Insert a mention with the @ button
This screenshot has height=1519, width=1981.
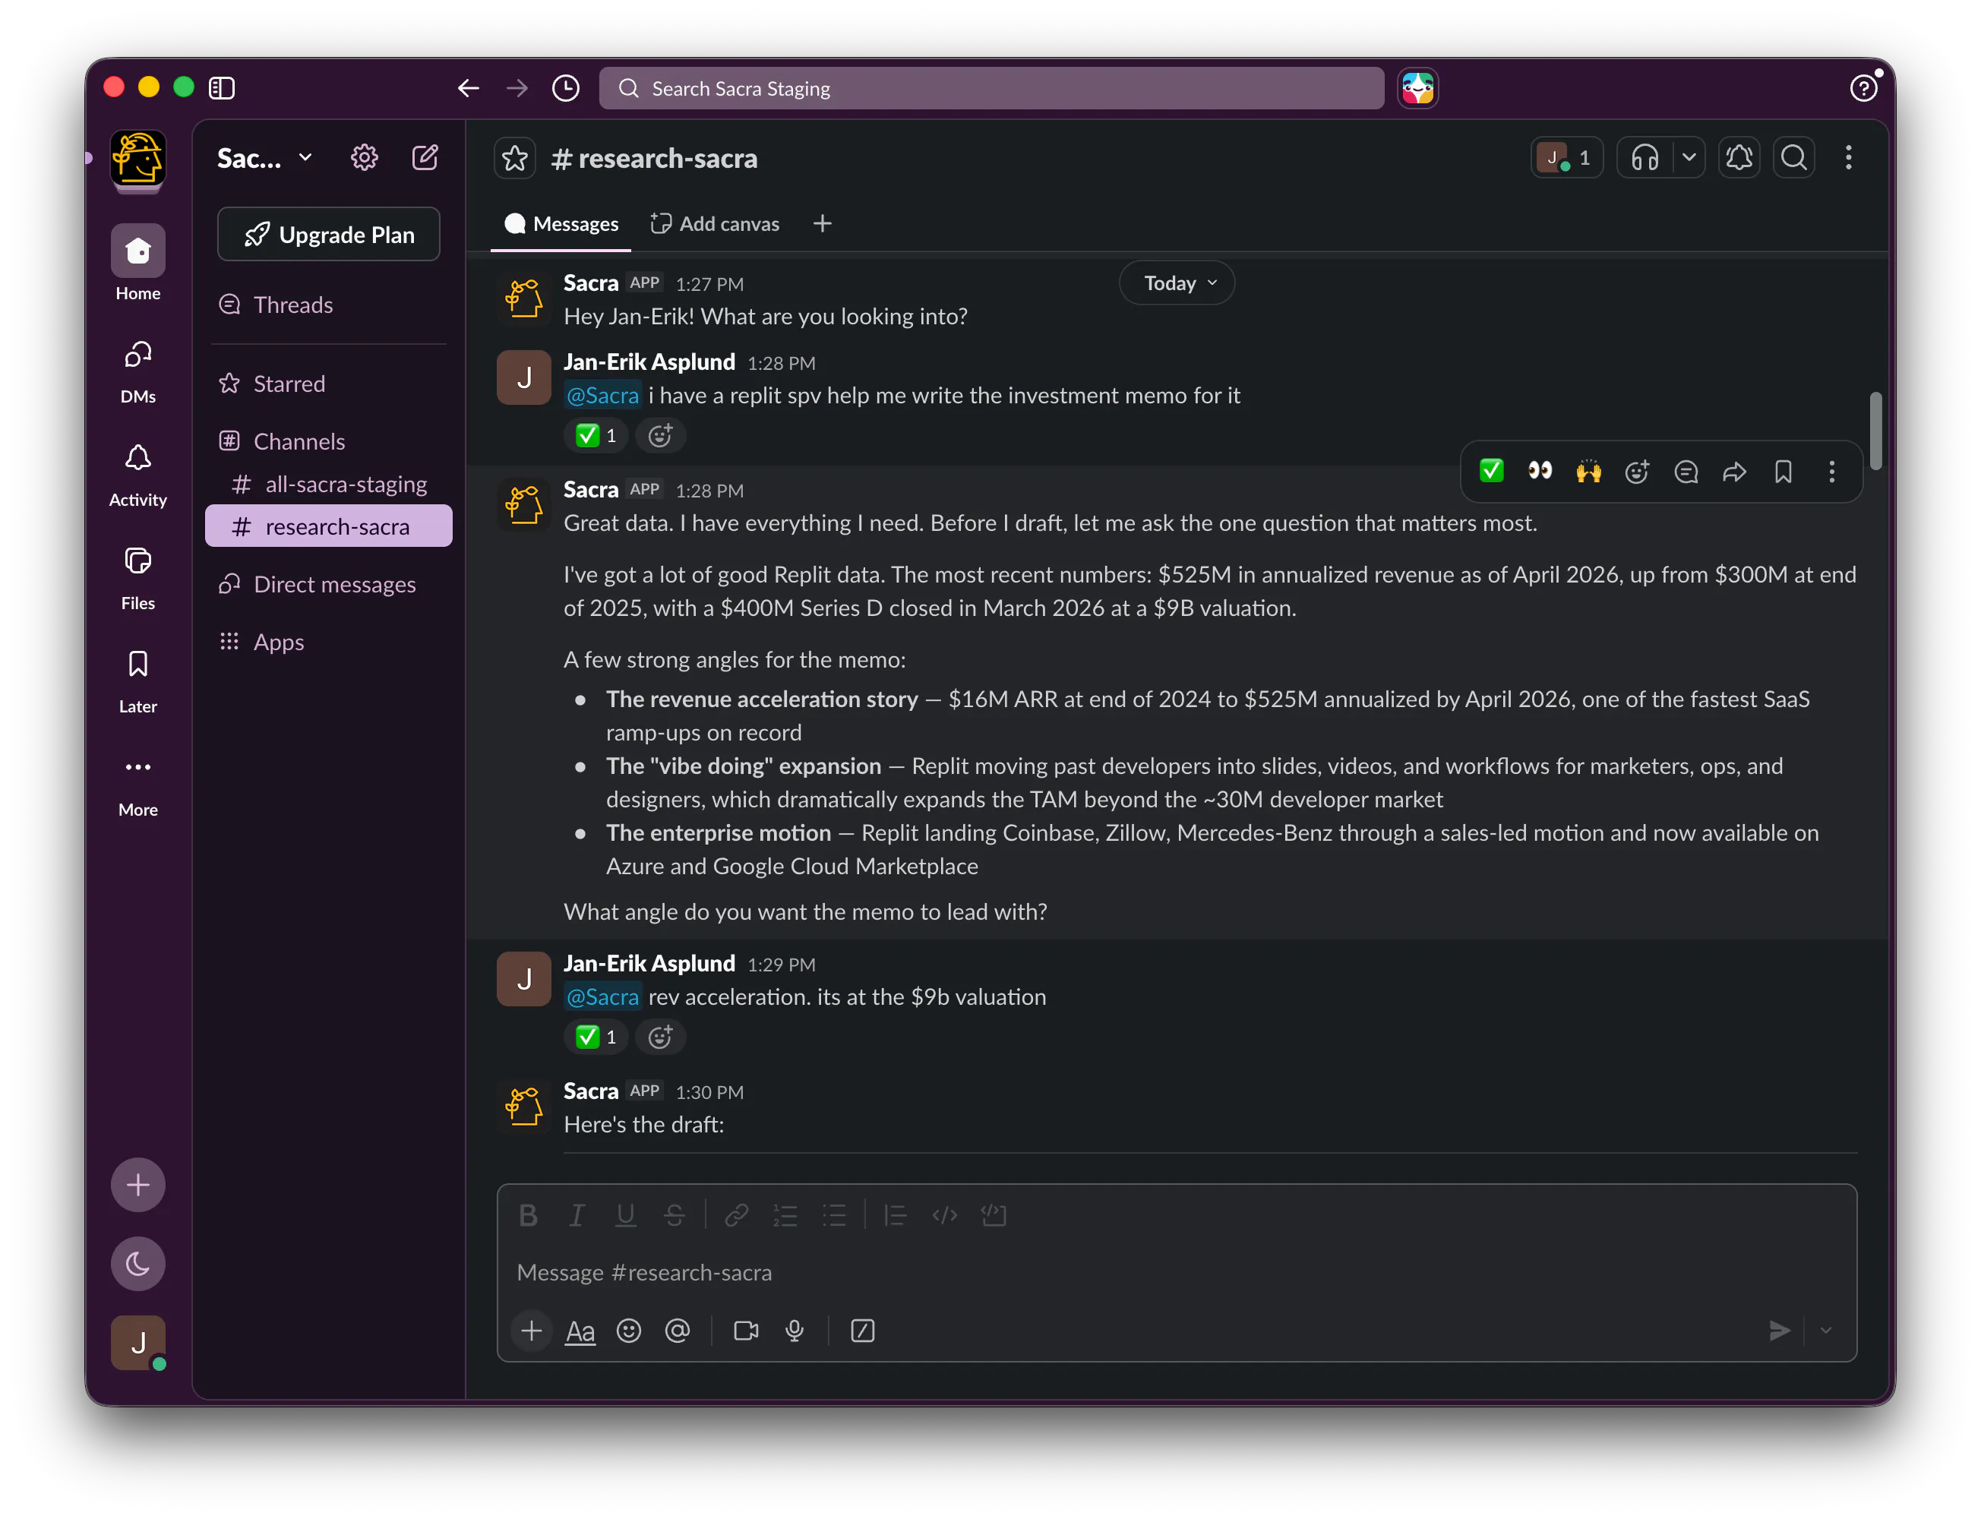678,1331
